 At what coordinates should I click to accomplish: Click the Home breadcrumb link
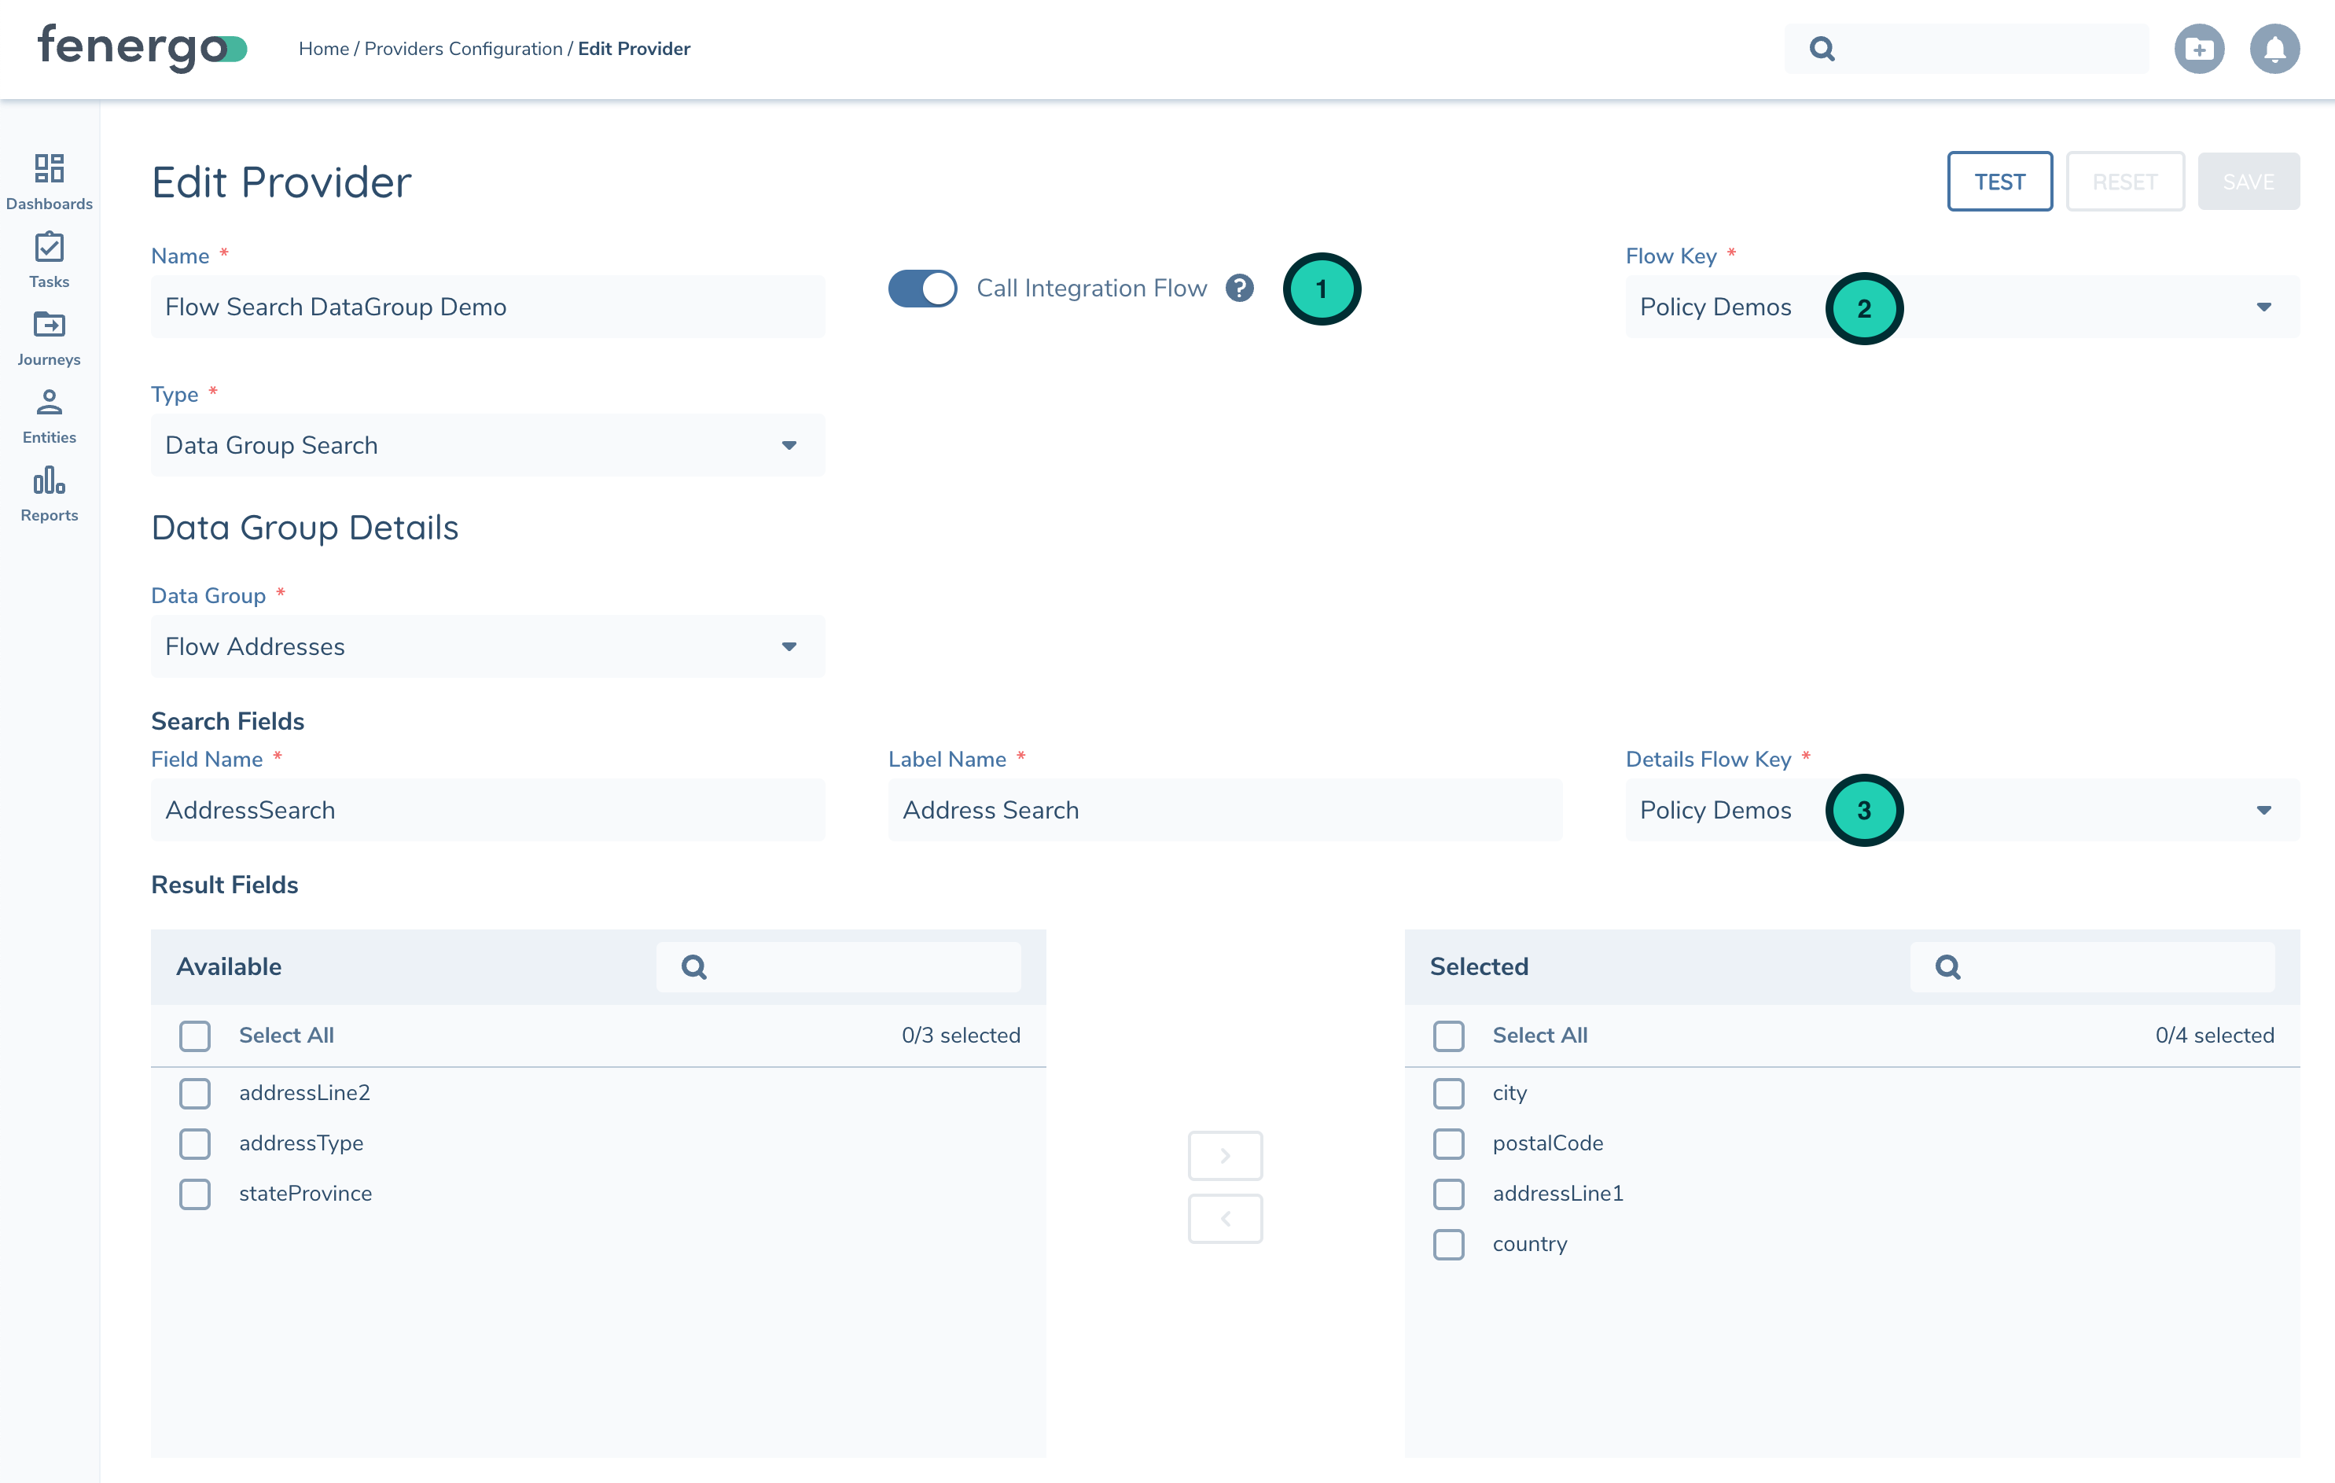(323, 49)
